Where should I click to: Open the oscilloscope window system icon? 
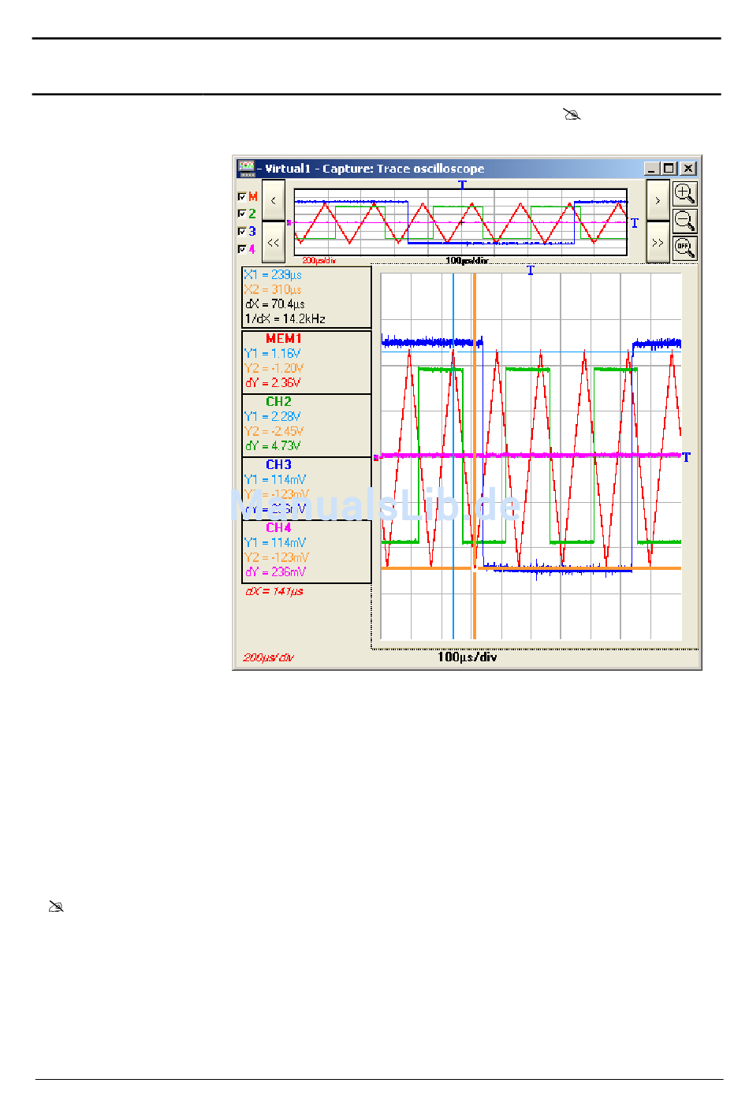pos(247,168)
